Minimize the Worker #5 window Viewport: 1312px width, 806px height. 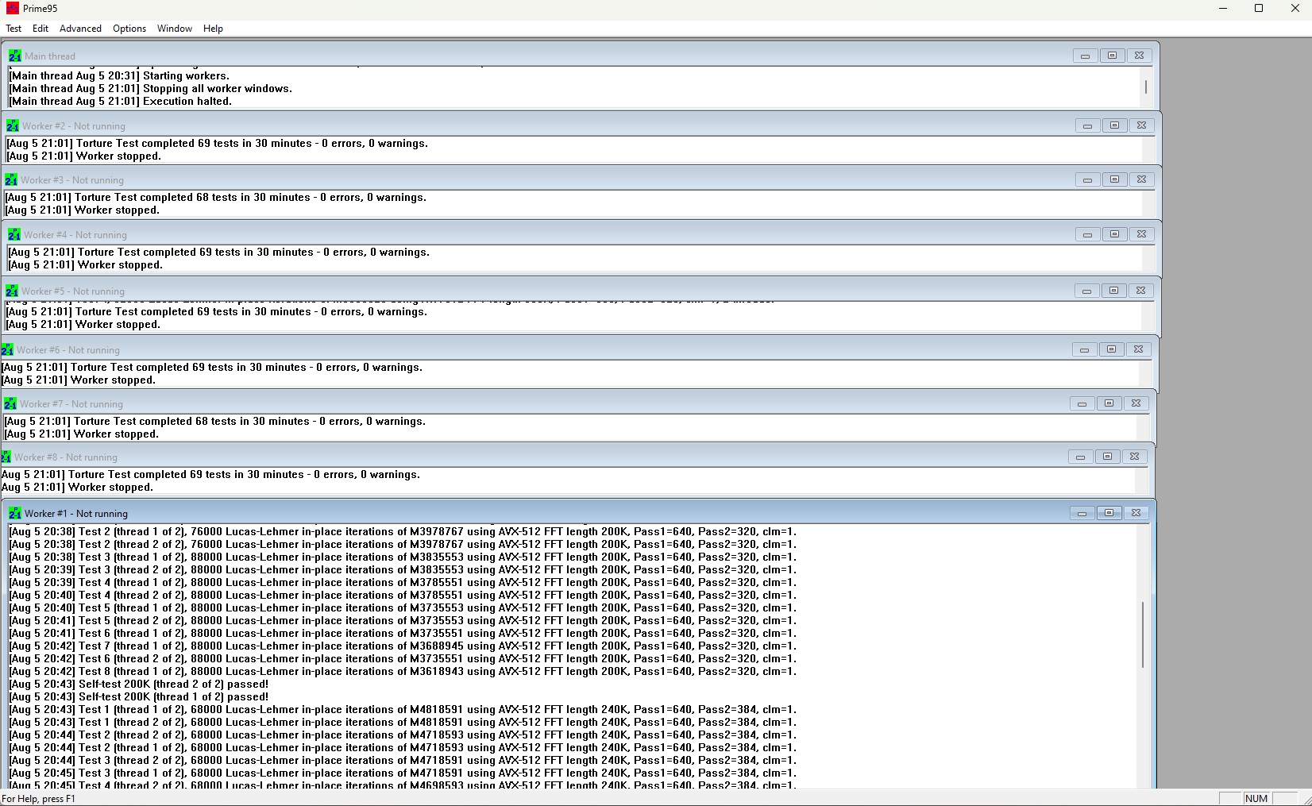(1086, 291)
